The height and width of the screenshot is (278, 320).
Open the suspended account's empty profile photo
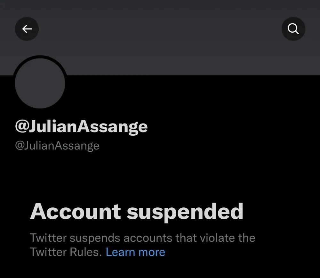(x=40, y=83)
